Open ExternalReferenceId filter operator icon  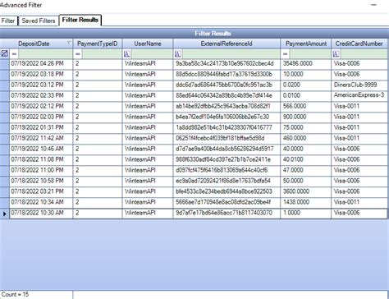178,53
